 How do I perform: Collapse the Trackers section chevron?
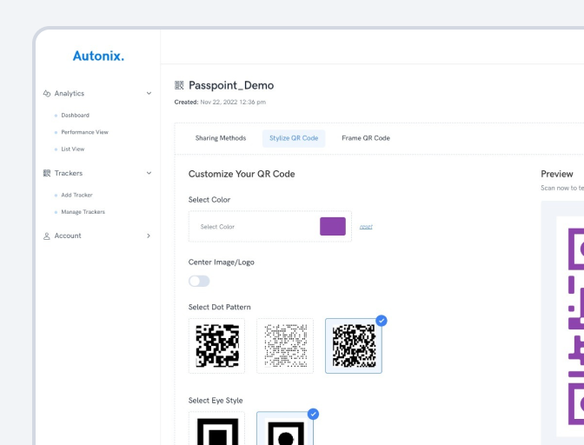(149, 174)
